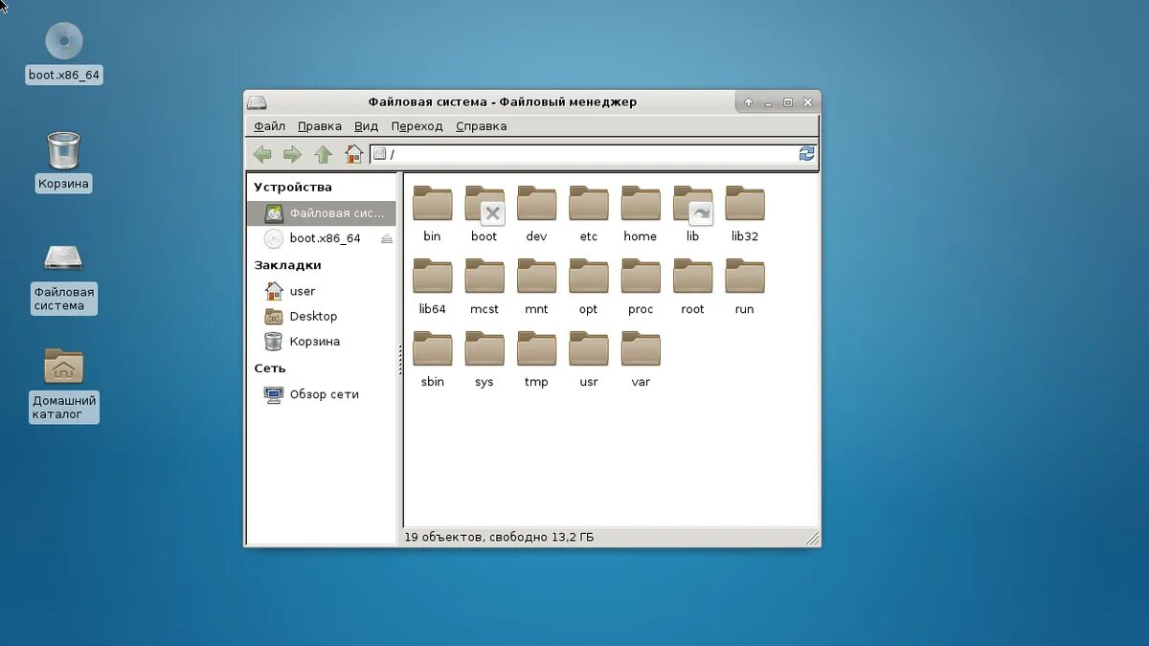Click the location path input field
Image resolution: width=1149 pixels, height=646 pixels.
tap(584, 154)
